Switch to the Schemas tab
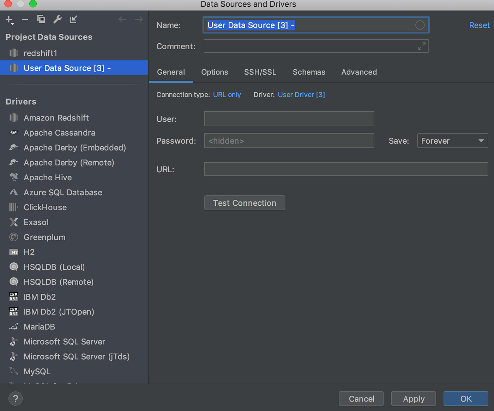 (309, 72)
